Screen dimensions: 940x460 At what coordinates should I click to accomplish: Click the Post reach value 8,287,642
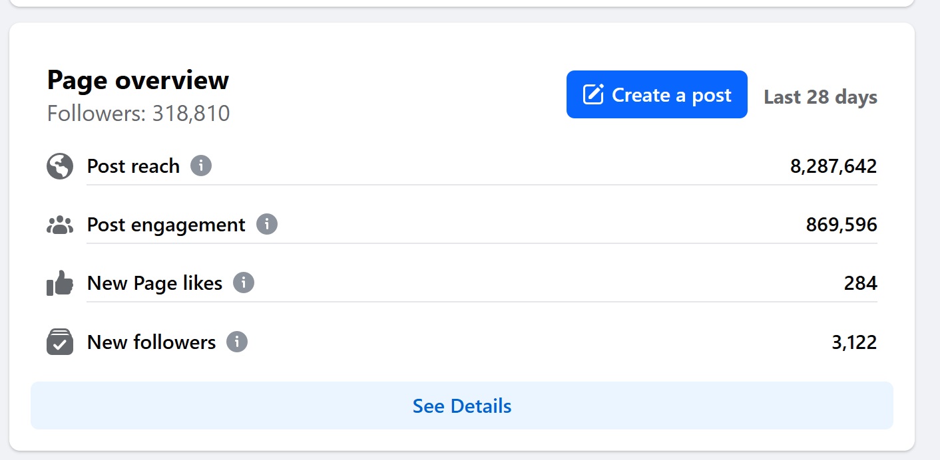click(x=833, y=166)
